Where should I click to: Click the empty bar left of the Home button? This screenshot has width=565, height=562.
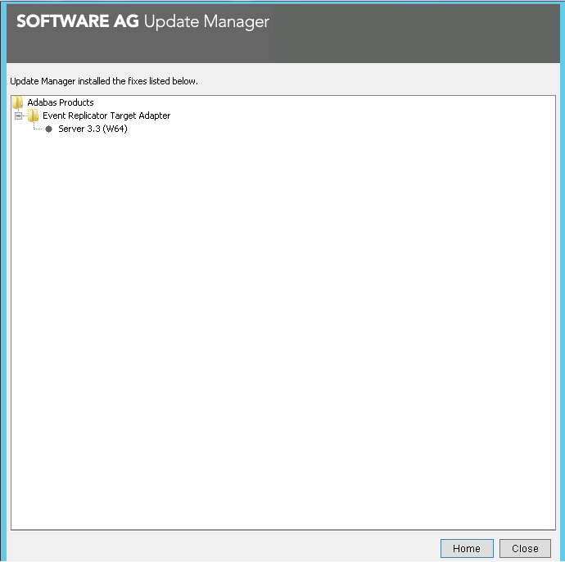(x=221, y=548)
